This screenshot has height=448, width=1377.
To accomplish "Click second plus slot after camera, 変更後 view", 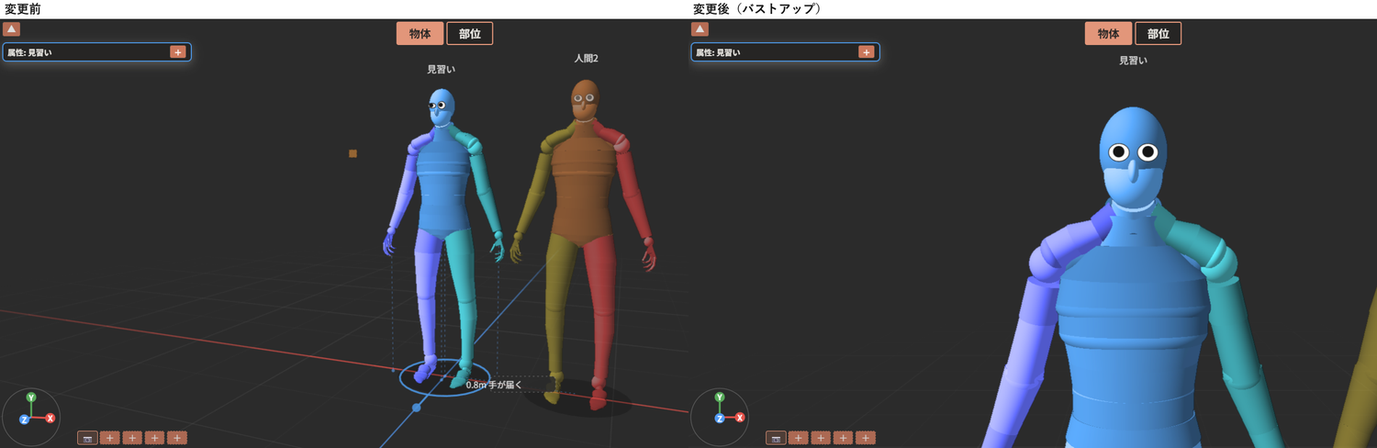I will [821, 438].
